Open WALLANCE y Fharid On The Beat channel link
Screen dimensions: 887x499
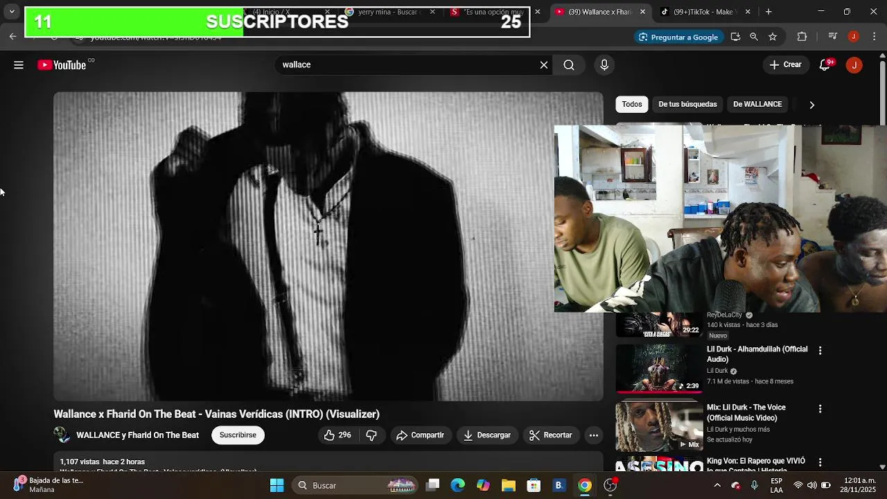pos(137,435)
